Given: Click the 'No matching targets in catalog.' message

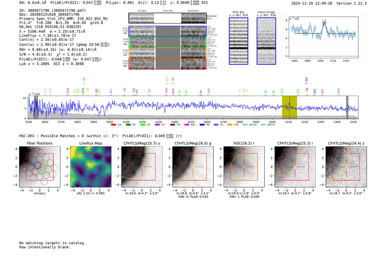Looking at the screenshot, I should [x=52, y=243].
